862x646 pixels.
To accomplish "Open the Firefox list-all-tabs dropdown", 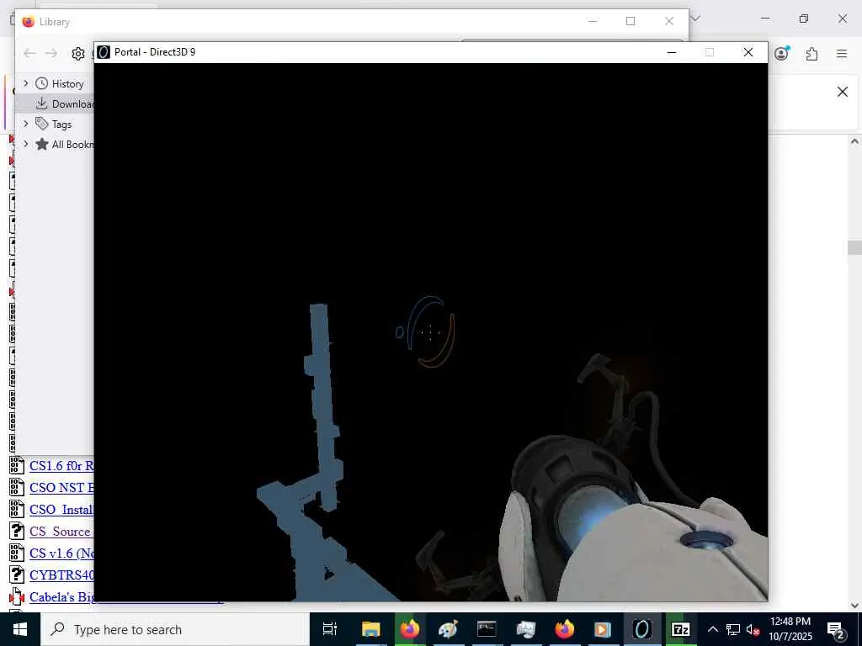I will click(x=694, y=19).
